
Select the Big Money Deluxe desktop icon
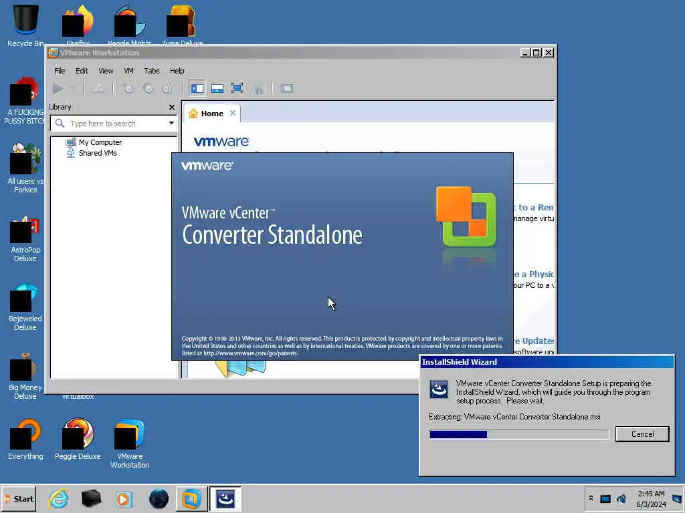(x=25, y=375)
